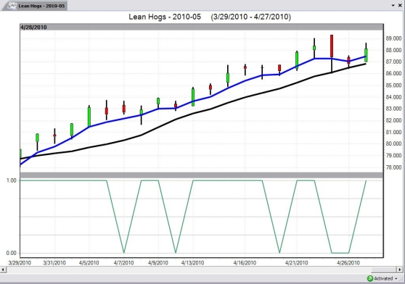Image resolution: width=405 pixels, height=284 pixels.
Task: Click the 88.000 price axis label
Action: 393,50
